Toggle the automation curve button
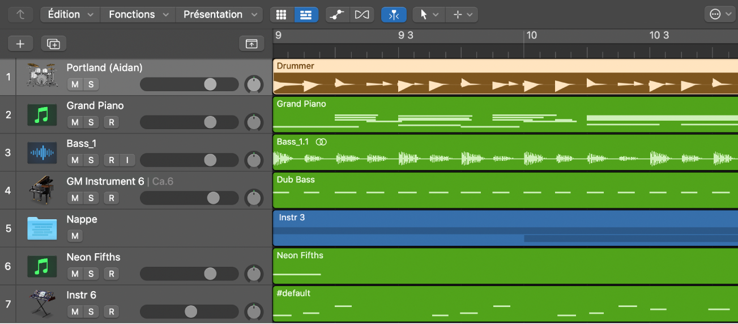This screenshot has width=738, height=324. click(337, 14)
